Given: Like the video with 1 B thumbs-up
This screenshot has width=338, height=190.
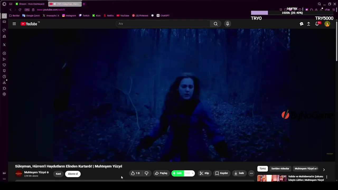Looking at the screenshot, I should [x=135, y=173].
